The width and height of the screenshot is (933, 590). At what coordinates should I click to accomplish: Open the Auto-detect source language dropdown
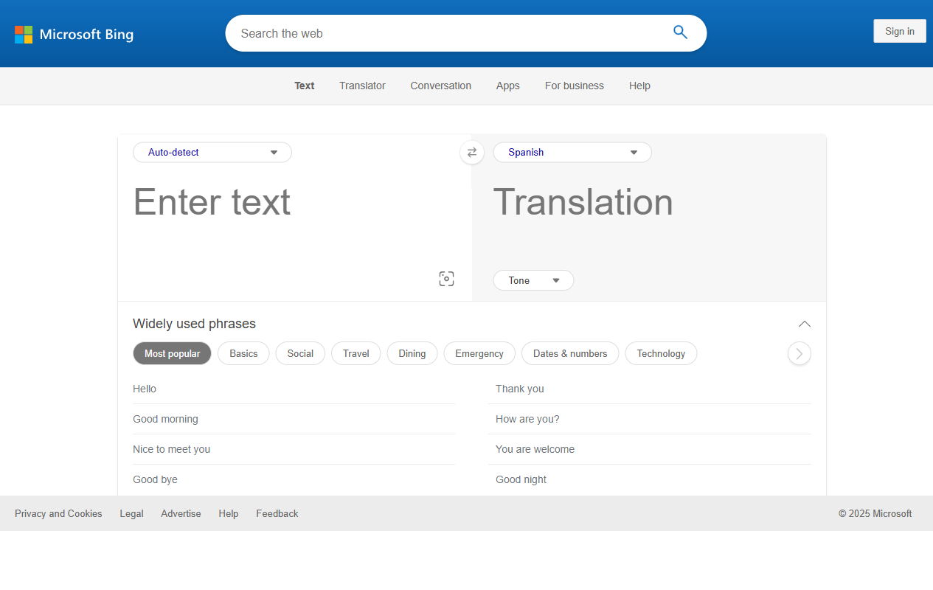coord(212,152)
